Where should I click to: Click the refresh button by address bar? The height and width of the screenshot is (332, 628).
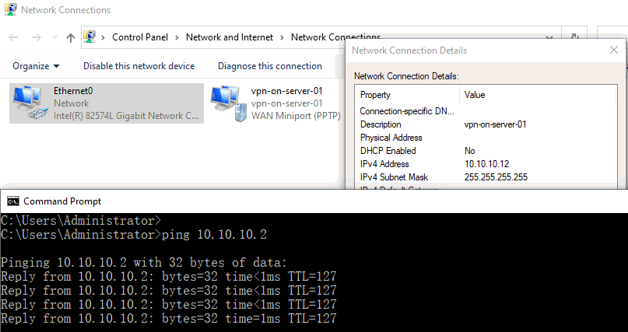pyautogui.click(x=575, y=37)
